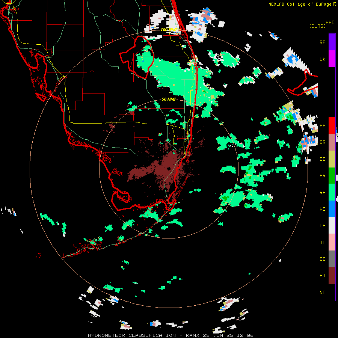This screenshot has height=338, width=338.
Task: Click the 'GC' legend label
Action: [x=322, y=259]
